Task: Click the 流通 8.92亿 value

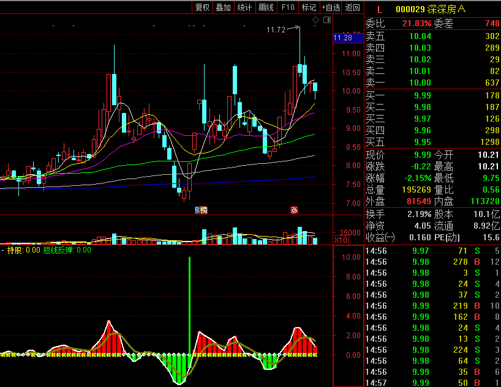Action: [x=487, y=226]
